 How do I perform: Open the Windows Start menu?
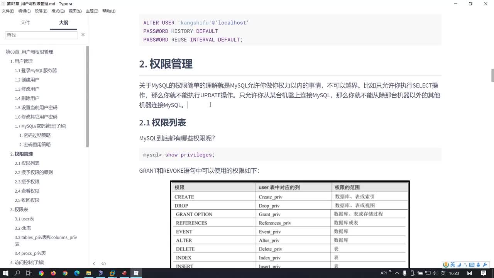coord(6,273)
